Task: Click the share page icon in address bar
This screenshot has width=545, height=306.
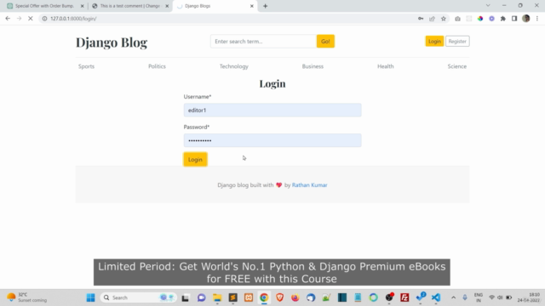Action: tap(432, 19)
